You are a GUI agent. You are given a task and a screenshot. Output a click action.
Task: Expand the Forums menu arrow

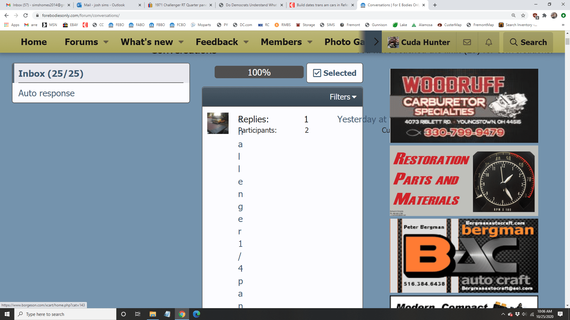click(x=106, y=42)
